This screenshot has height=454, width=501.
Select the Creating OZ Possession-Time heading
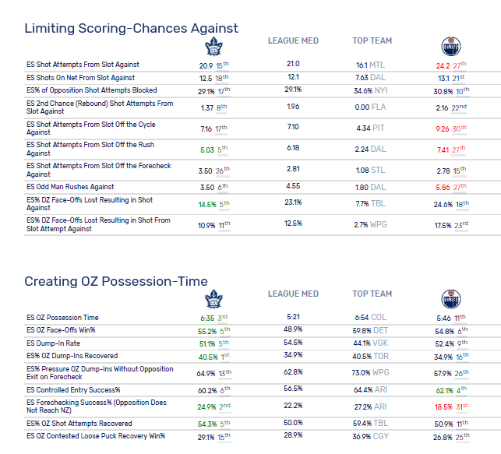[x=116, y=281]
